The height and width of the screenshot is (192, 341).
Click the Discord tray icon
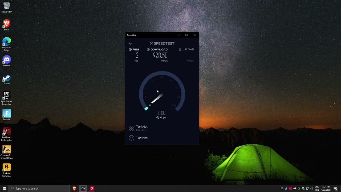[x=295, y=189]
